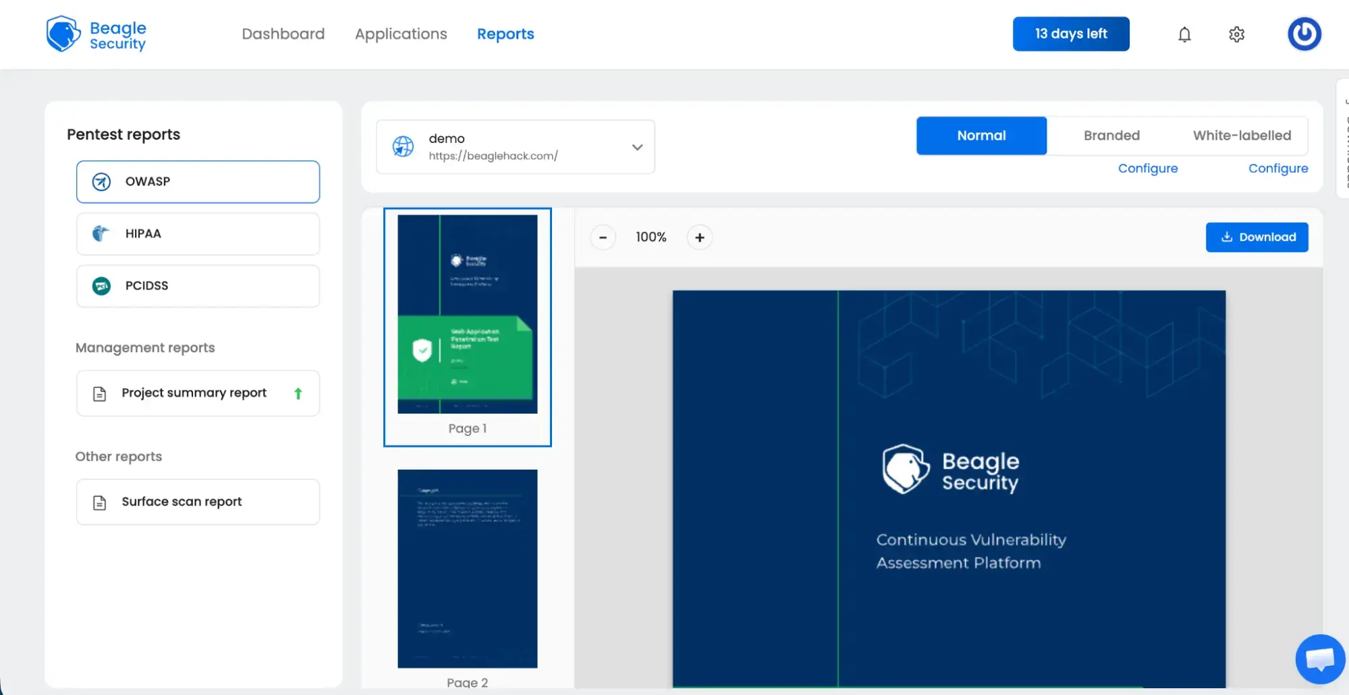
Task: Select the Normal report type
Action: point(981,136)
